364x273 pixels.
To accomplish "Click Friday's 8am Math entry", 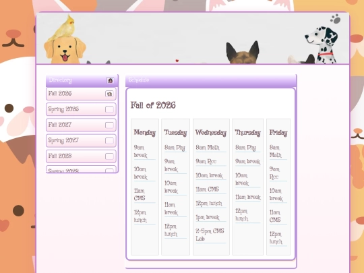I will [x=278, y=152].
